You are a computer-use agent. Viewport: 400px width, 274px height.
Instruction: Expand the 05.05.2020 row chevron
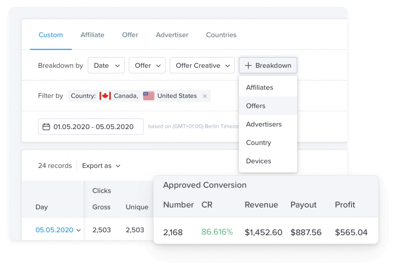[x=79, y=230]
